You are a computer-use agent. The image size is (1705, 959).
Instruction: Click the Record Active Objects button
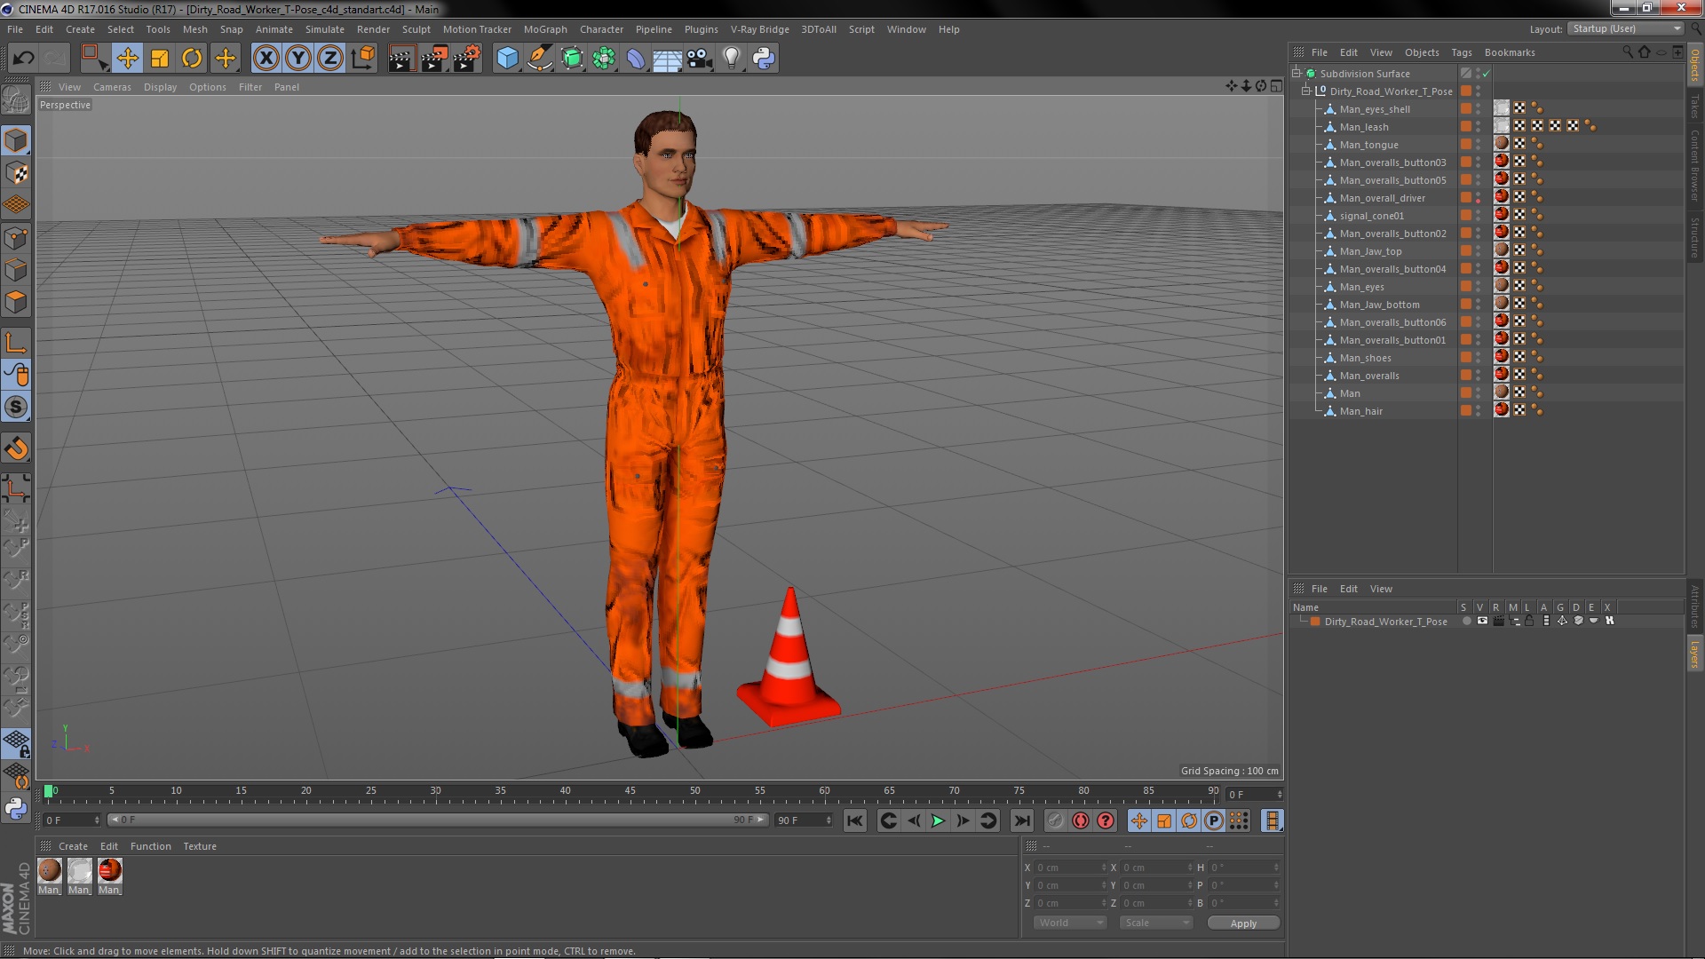pyautogui.click(x=1055, y=820)
